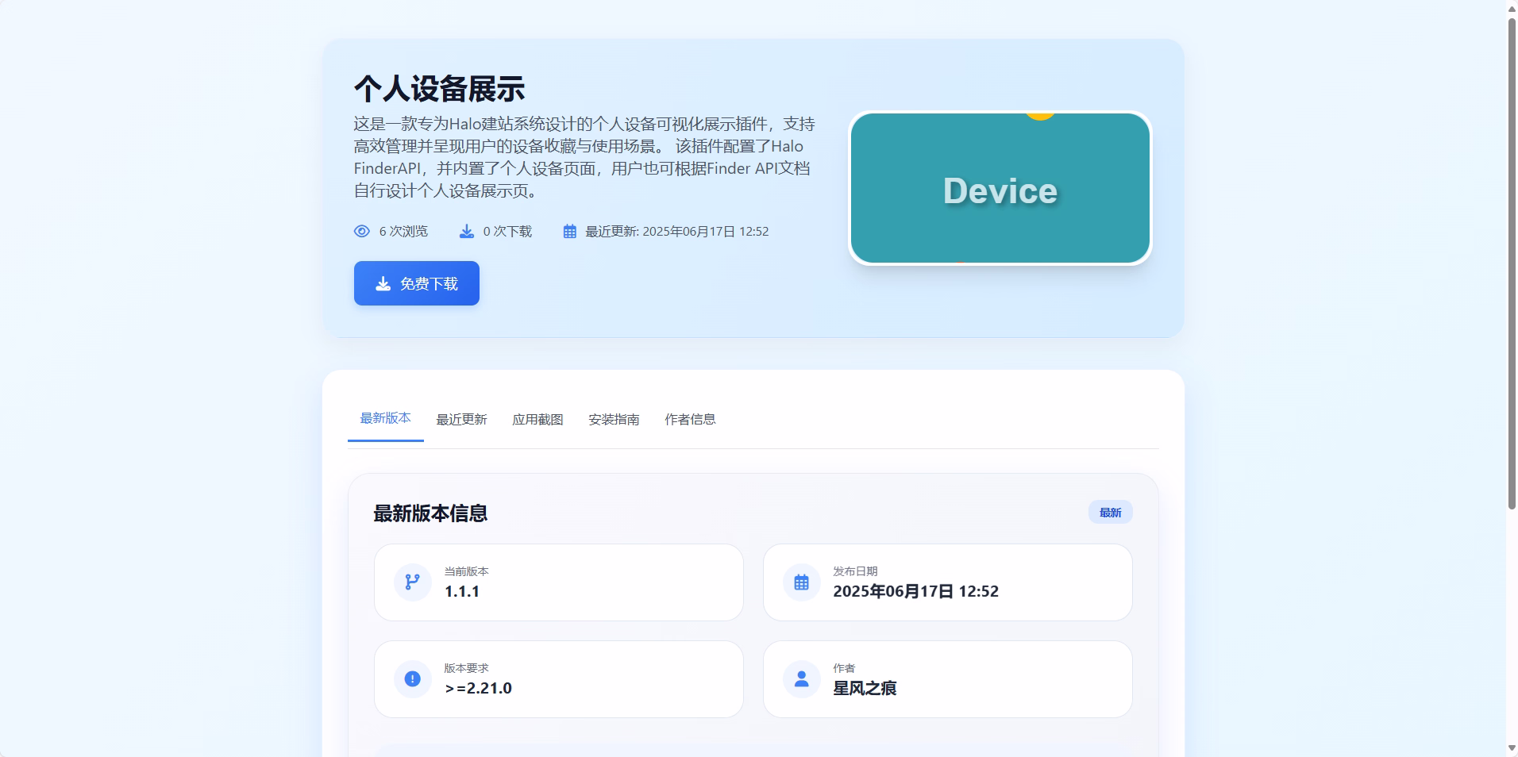Click author name 星风之痕

tap(865, 688)
